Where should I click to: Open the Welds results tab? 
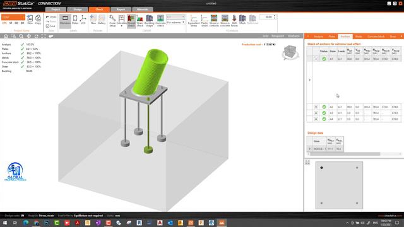click(x=359, y=37)
